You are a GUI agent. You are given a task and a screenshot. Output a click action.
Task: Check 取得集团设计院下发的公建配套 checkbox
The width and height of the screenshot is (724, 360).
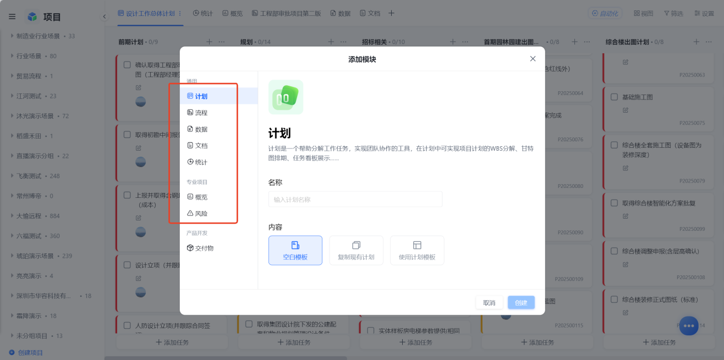pos(249,324)
